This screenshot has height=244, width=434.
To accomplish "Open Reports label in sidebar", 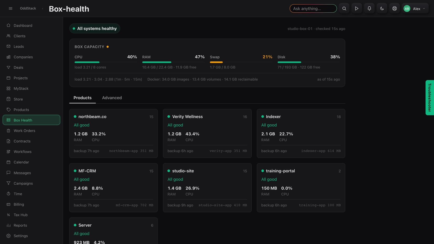I will pos(20,225).
